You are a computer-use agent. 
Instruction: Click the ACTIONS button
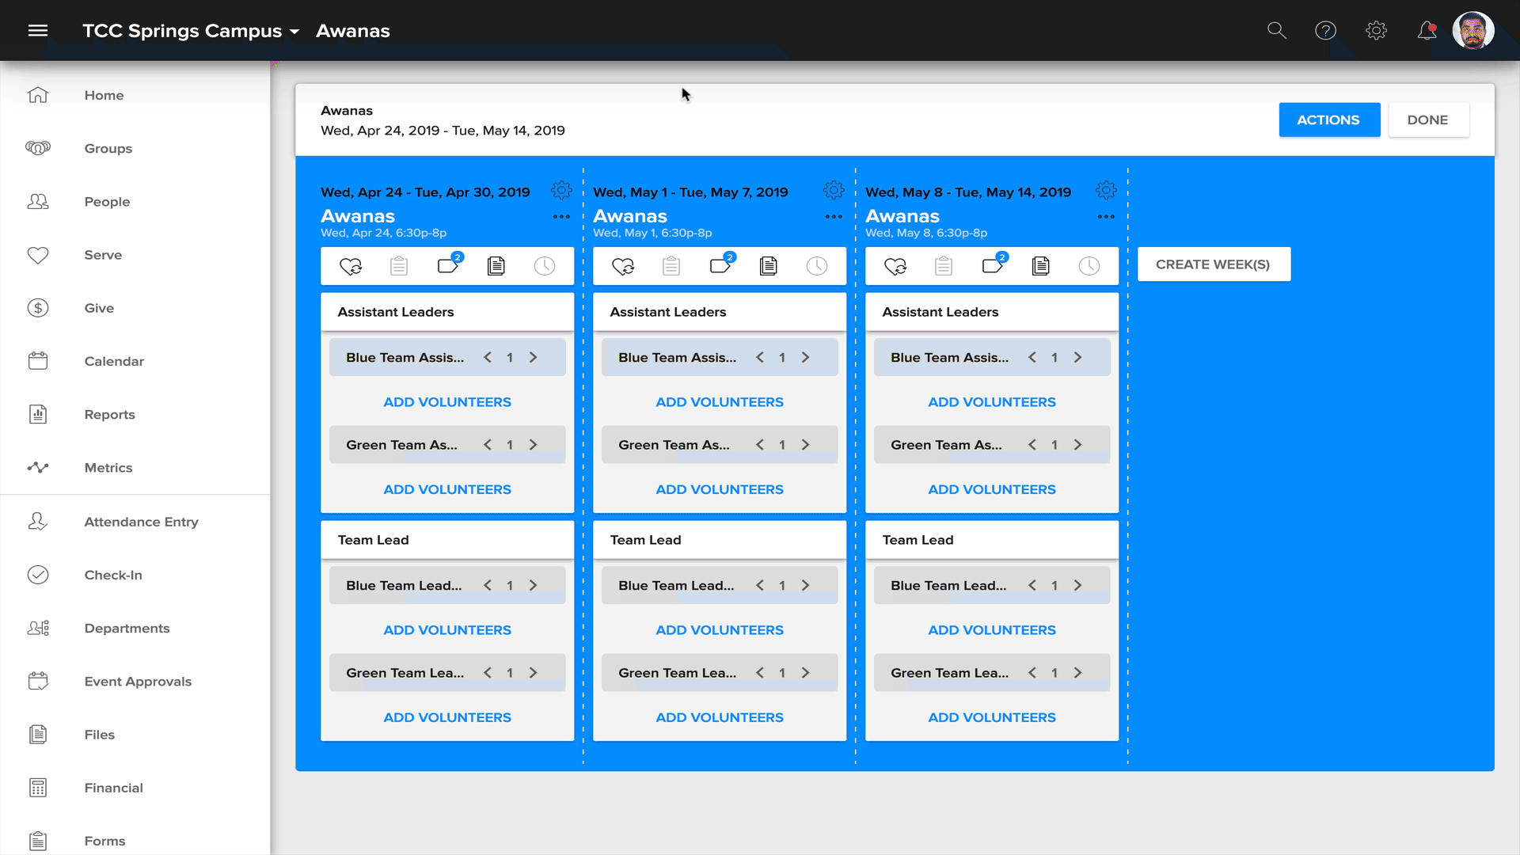[1328, 120]
